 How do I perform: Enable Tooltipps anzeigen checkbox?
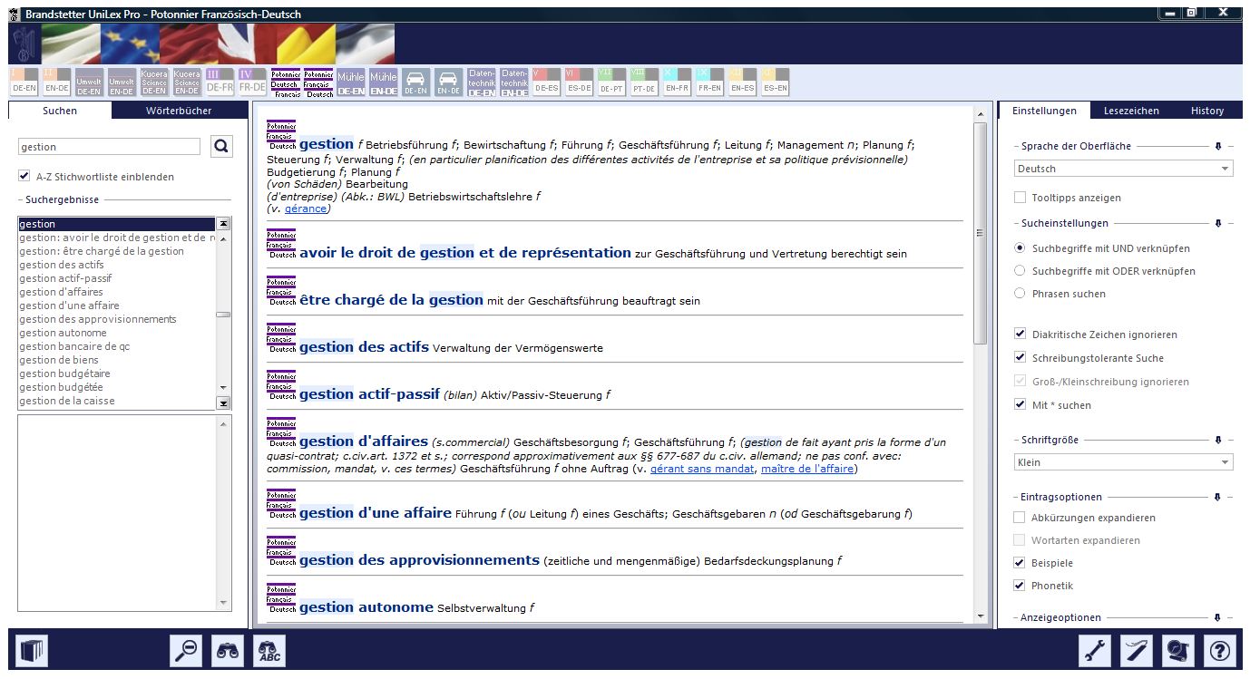tap(1021, 198)
